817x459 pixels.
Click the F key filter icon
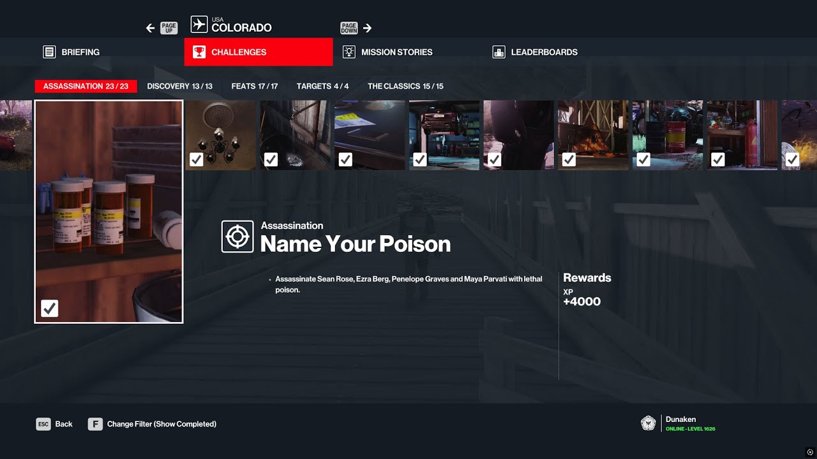click(x=95, y=424)
